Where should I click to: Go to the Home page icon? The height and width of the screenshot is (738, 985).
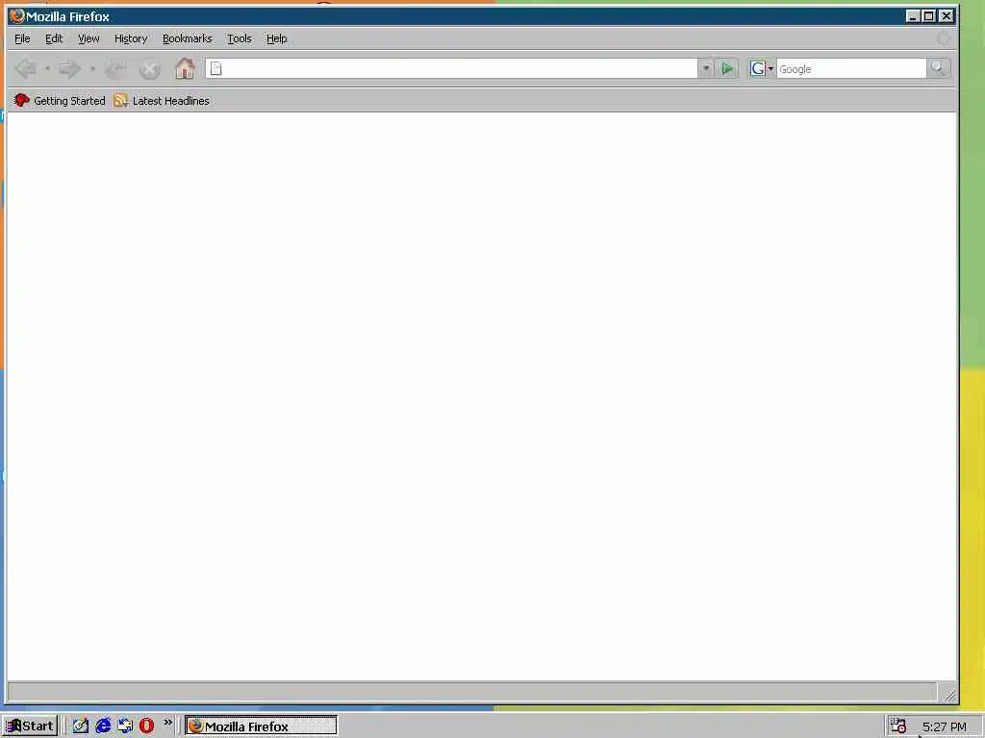coord(185,68)
